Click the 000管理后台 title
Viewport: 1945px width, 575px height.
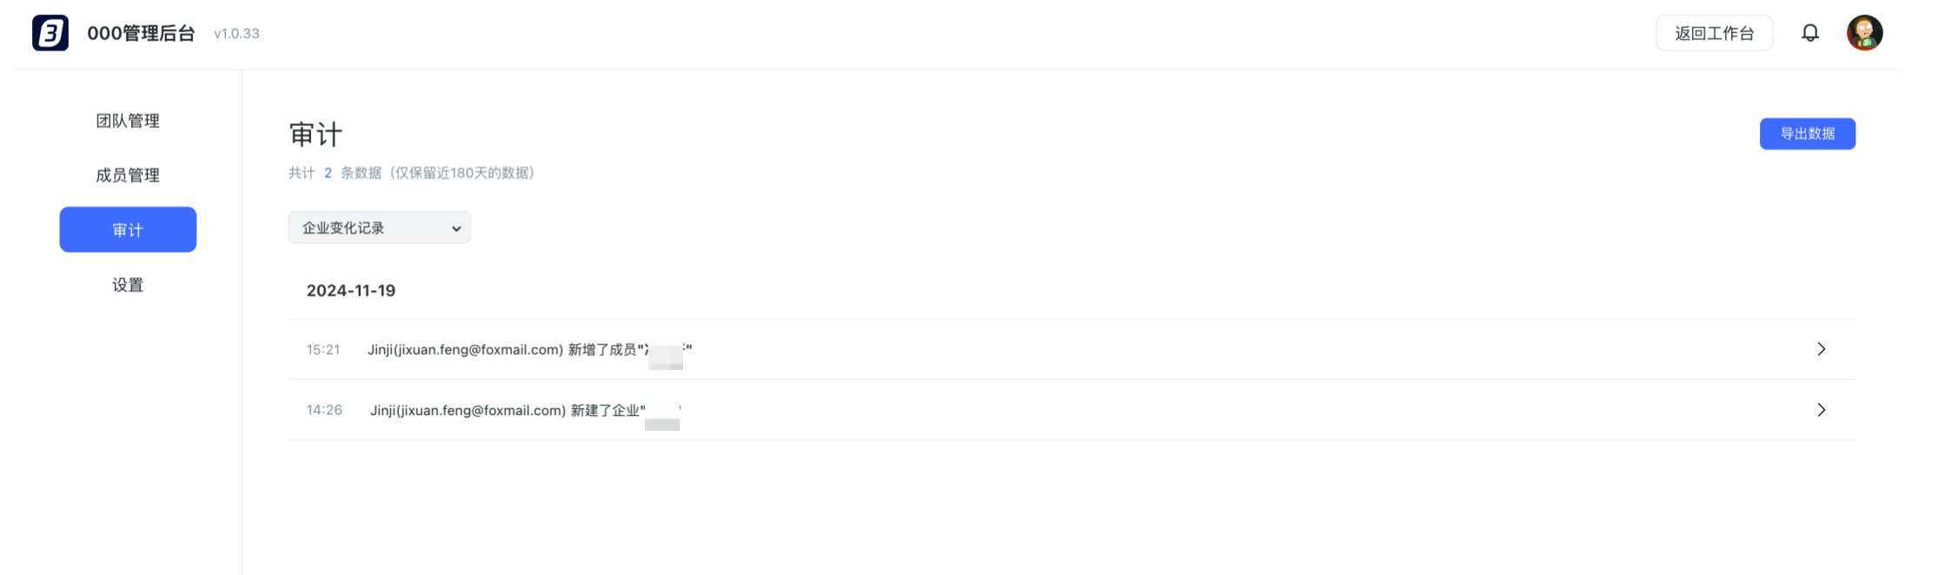pos(141,33)
